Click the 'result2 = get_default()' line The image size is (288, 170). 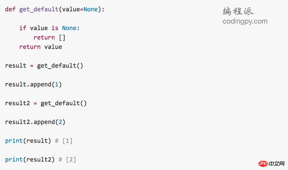[x=46, y=103]
